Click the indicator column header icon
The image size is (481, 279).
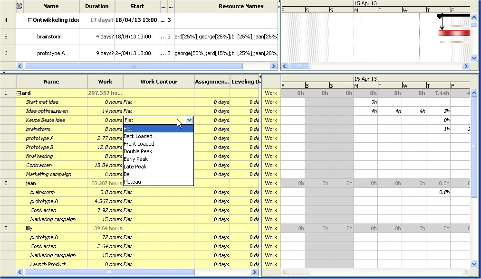pyautogui.click(x=19, y=6)
